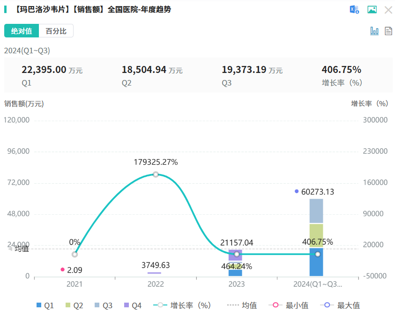Open data table view icon

[388, 31]
